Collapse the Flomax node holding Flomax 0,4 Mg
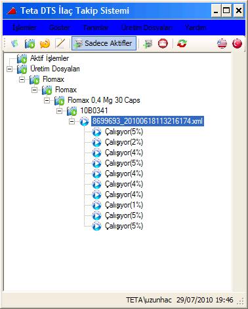 point(34,90)
